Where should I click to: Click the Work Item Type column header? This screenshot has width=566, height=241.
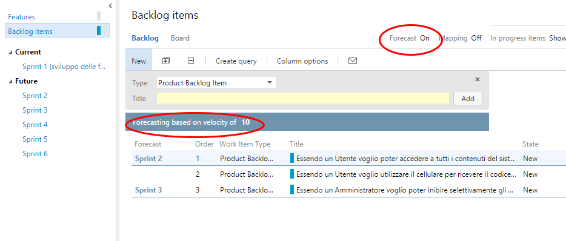245,144
